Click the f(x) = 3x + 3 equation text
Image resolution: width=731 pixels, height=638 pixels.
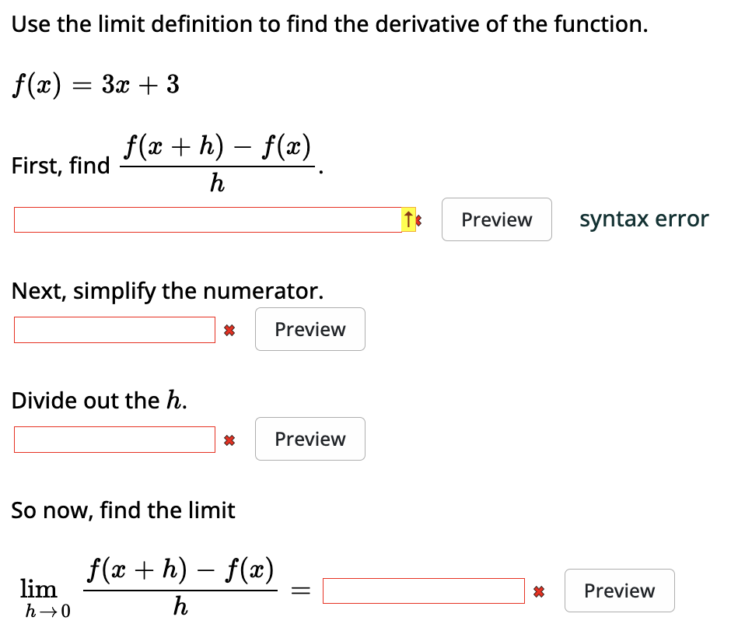pos(93,84)
